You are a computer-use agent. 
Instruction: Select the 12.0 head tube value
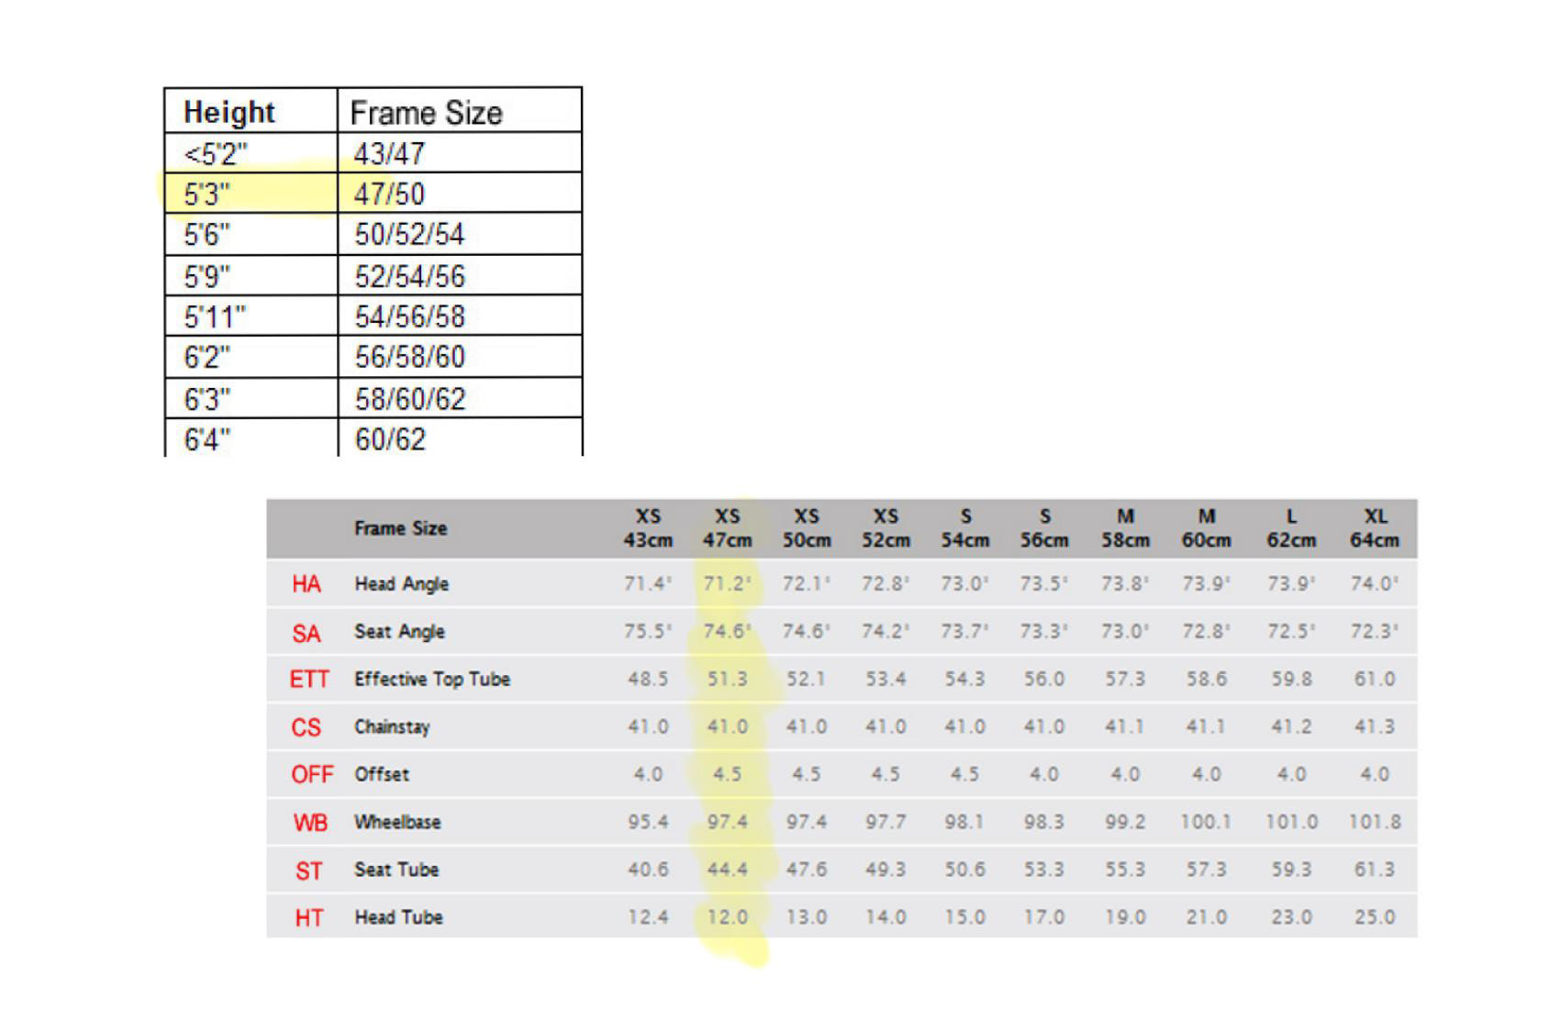(727, 917)
